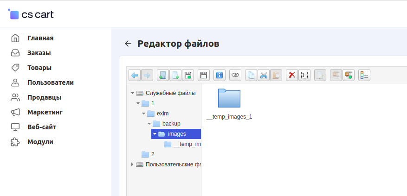Viewport: 407px width, 196px height.
Task: Click the eye preview icon in toolbar
Action: [x=235, y=76]
